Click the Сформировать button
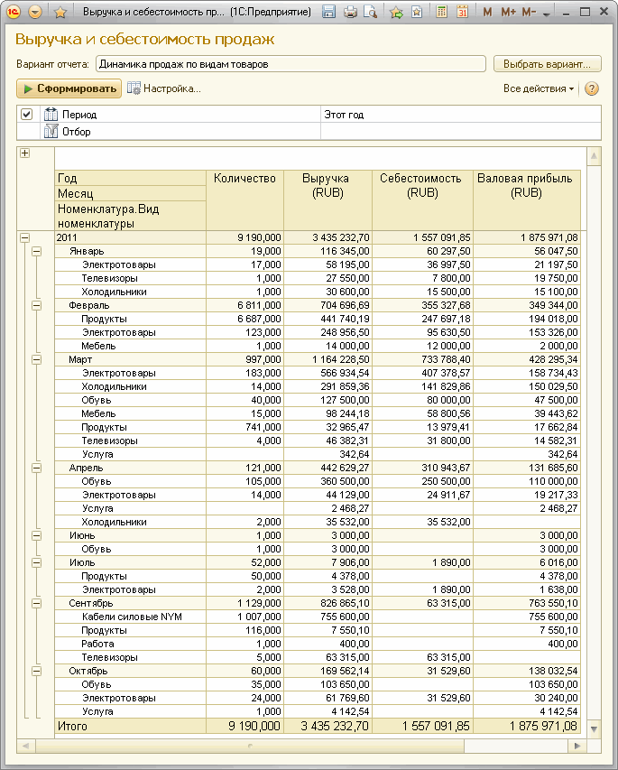The image size is (618, 770). click(x=69, y=88)
